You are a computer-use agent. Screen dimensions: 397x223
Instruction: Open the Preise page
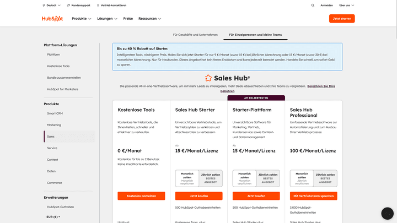coord(128,19)
